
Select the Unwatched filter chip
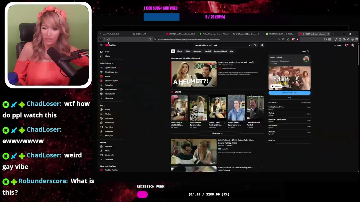(197, 51)
